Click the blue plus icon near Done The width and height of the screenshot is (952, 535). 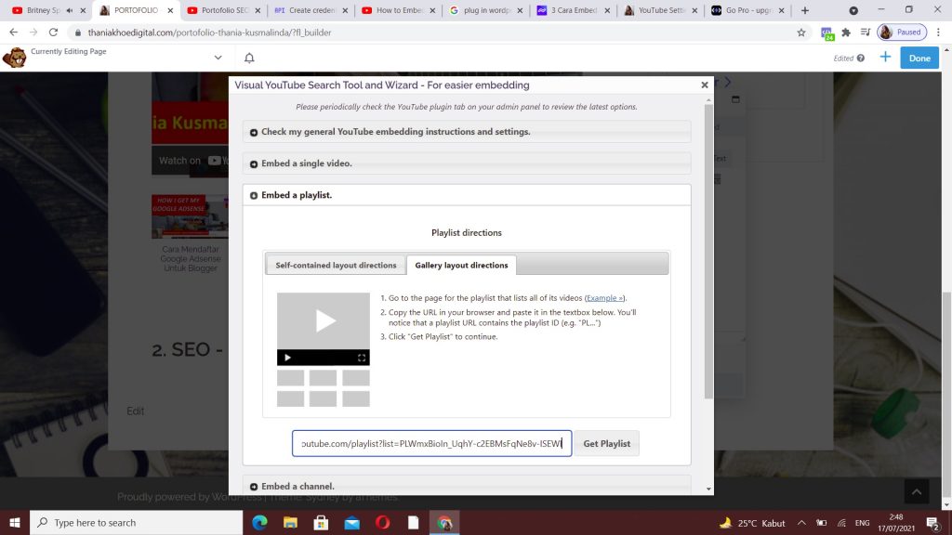point(885,58)
